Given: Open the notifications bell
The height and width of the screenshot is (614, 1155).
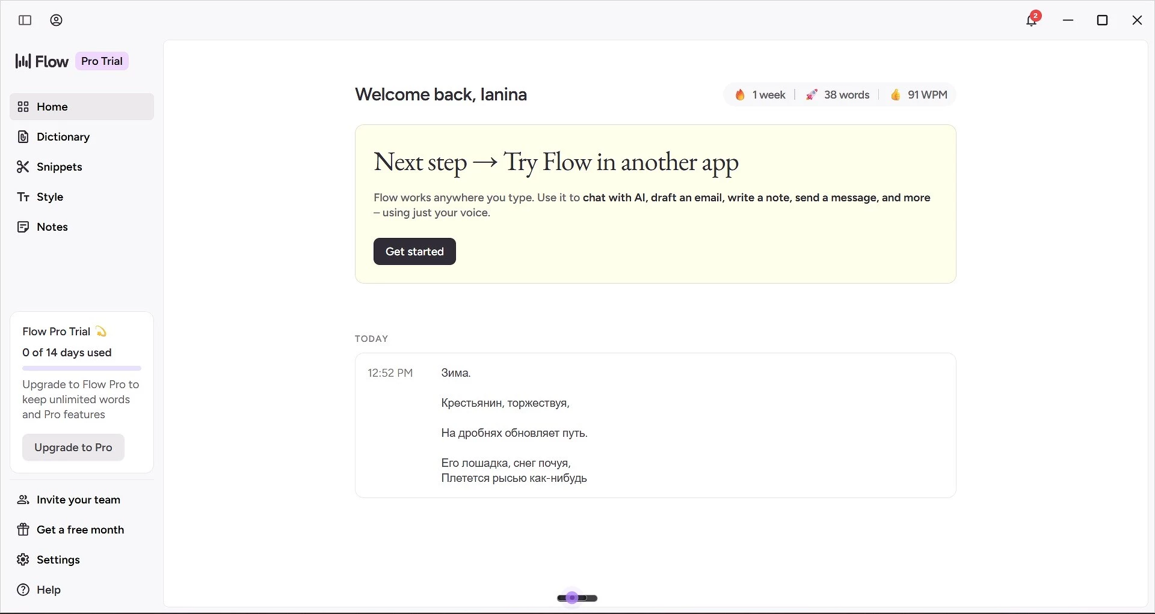Looking at the screenshot, I should (1032, 20).
